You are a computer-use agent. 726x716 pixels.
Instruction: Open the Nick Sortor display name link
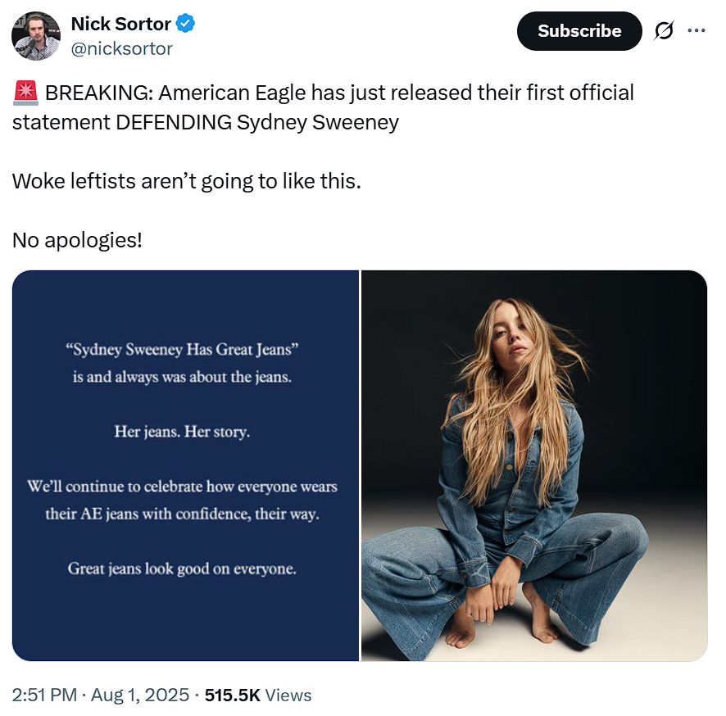coord(120,24)
